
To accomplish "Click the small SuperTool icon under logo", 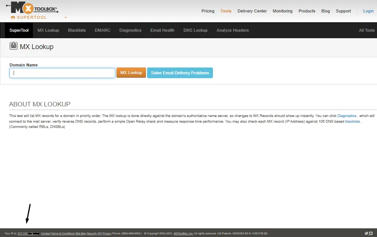I will 13,17.
